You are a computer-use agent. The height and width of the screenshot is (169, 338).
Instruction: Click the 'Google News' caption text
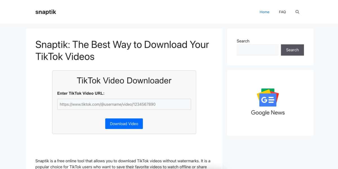point(268,113)
